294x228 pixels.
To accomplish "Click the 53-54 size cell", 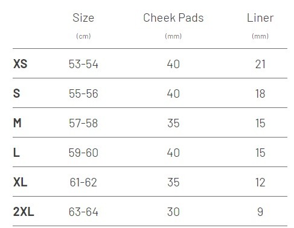I will pos(83,64).
